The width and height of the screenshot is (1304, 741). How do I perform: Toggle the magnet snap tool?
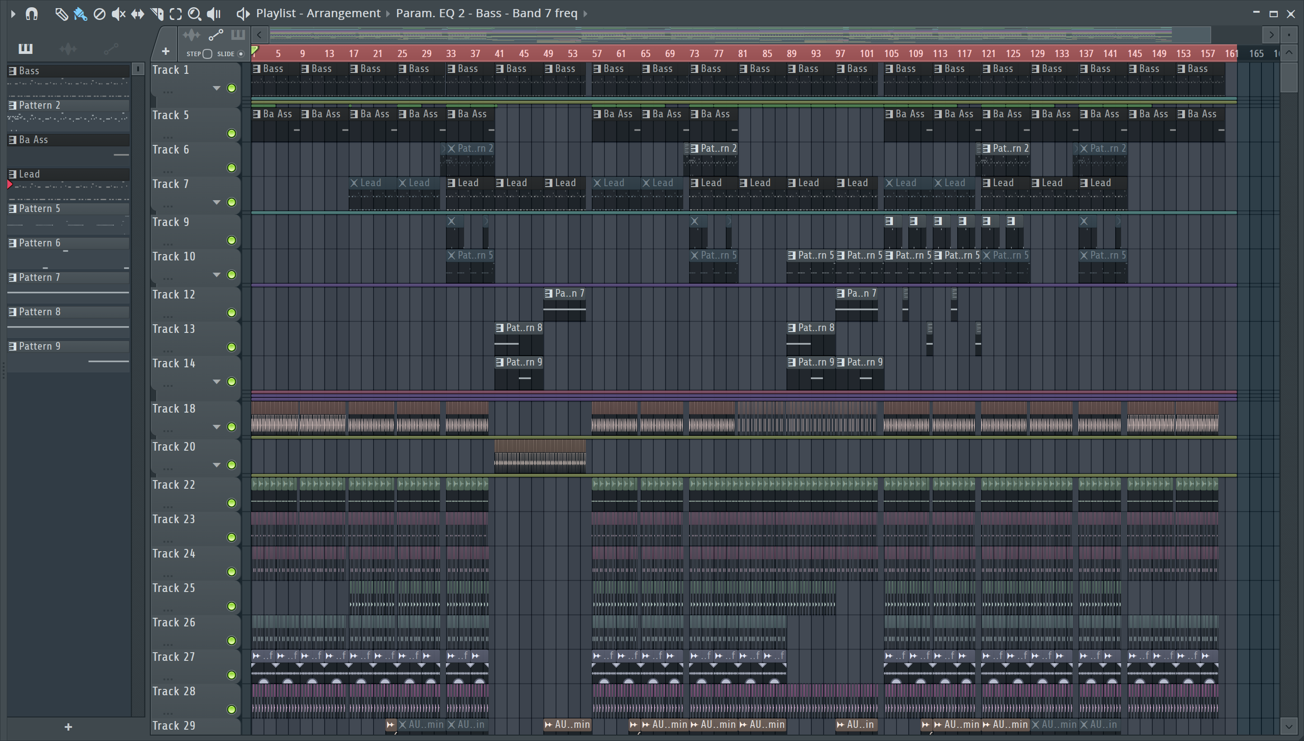[x=32, y=14]
